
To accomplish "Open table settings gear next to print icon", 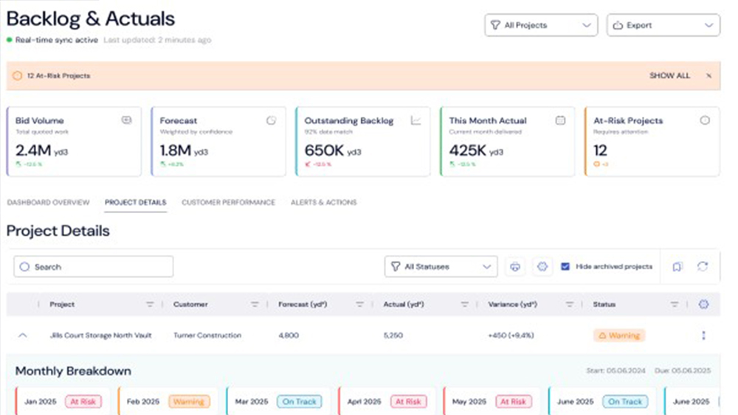I will tap(542, 267).
